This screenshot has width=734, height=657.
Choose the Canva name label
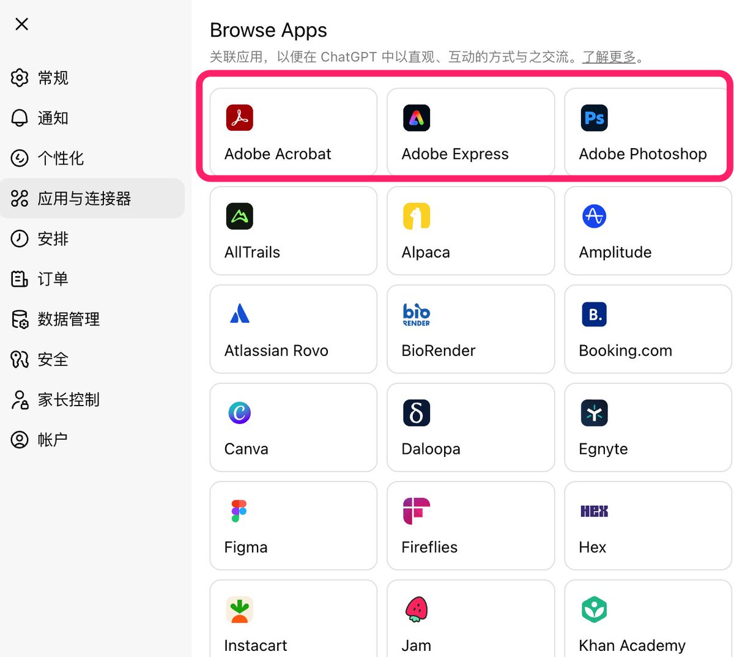[x=247, y=449]
